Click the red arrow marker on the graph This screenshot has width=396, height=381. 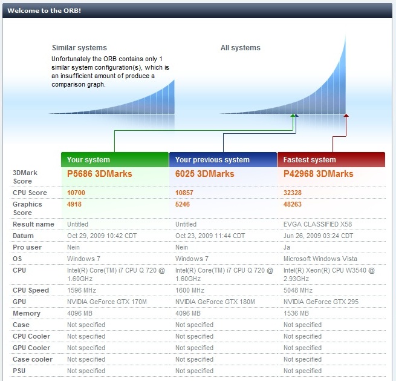346,116
